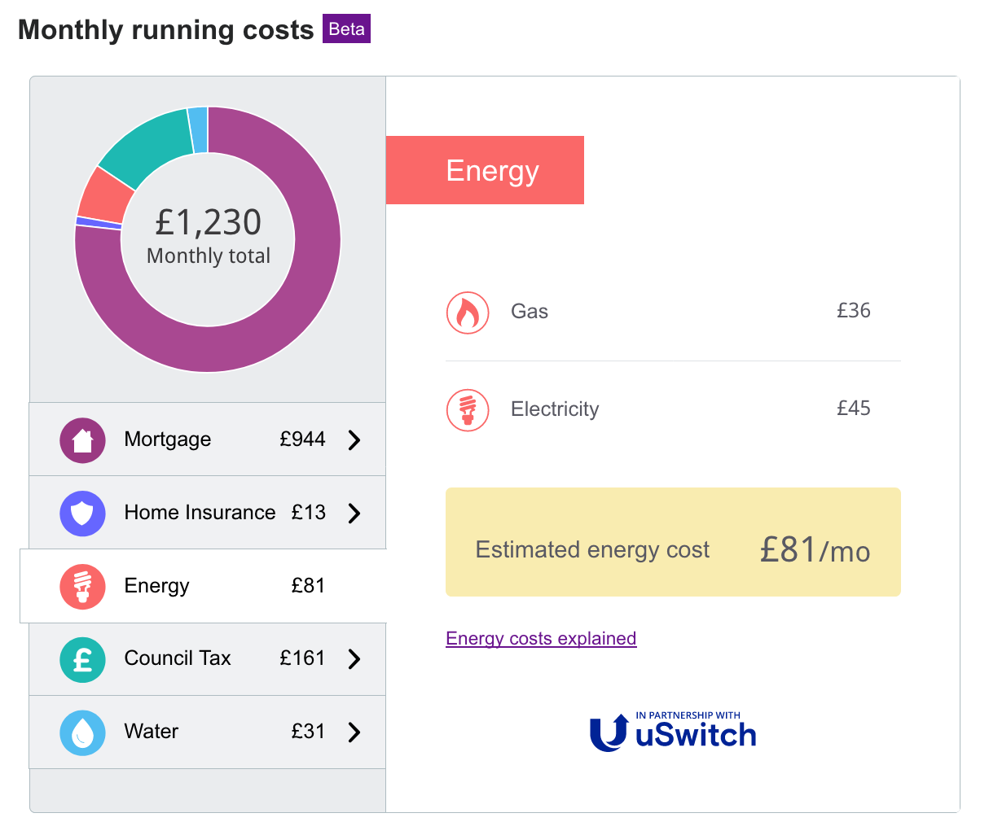
Task: Click the Home Insurance shield icon
Action: tap(82, 514)
